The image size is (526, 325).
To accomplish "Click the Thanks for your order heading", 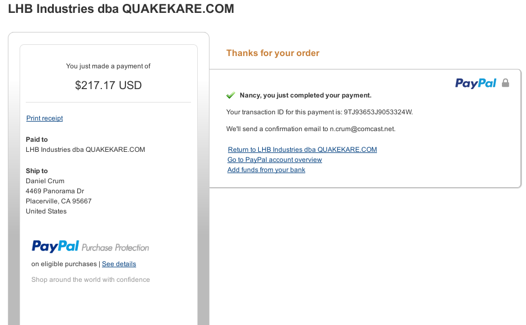I will tap(273, 53).
